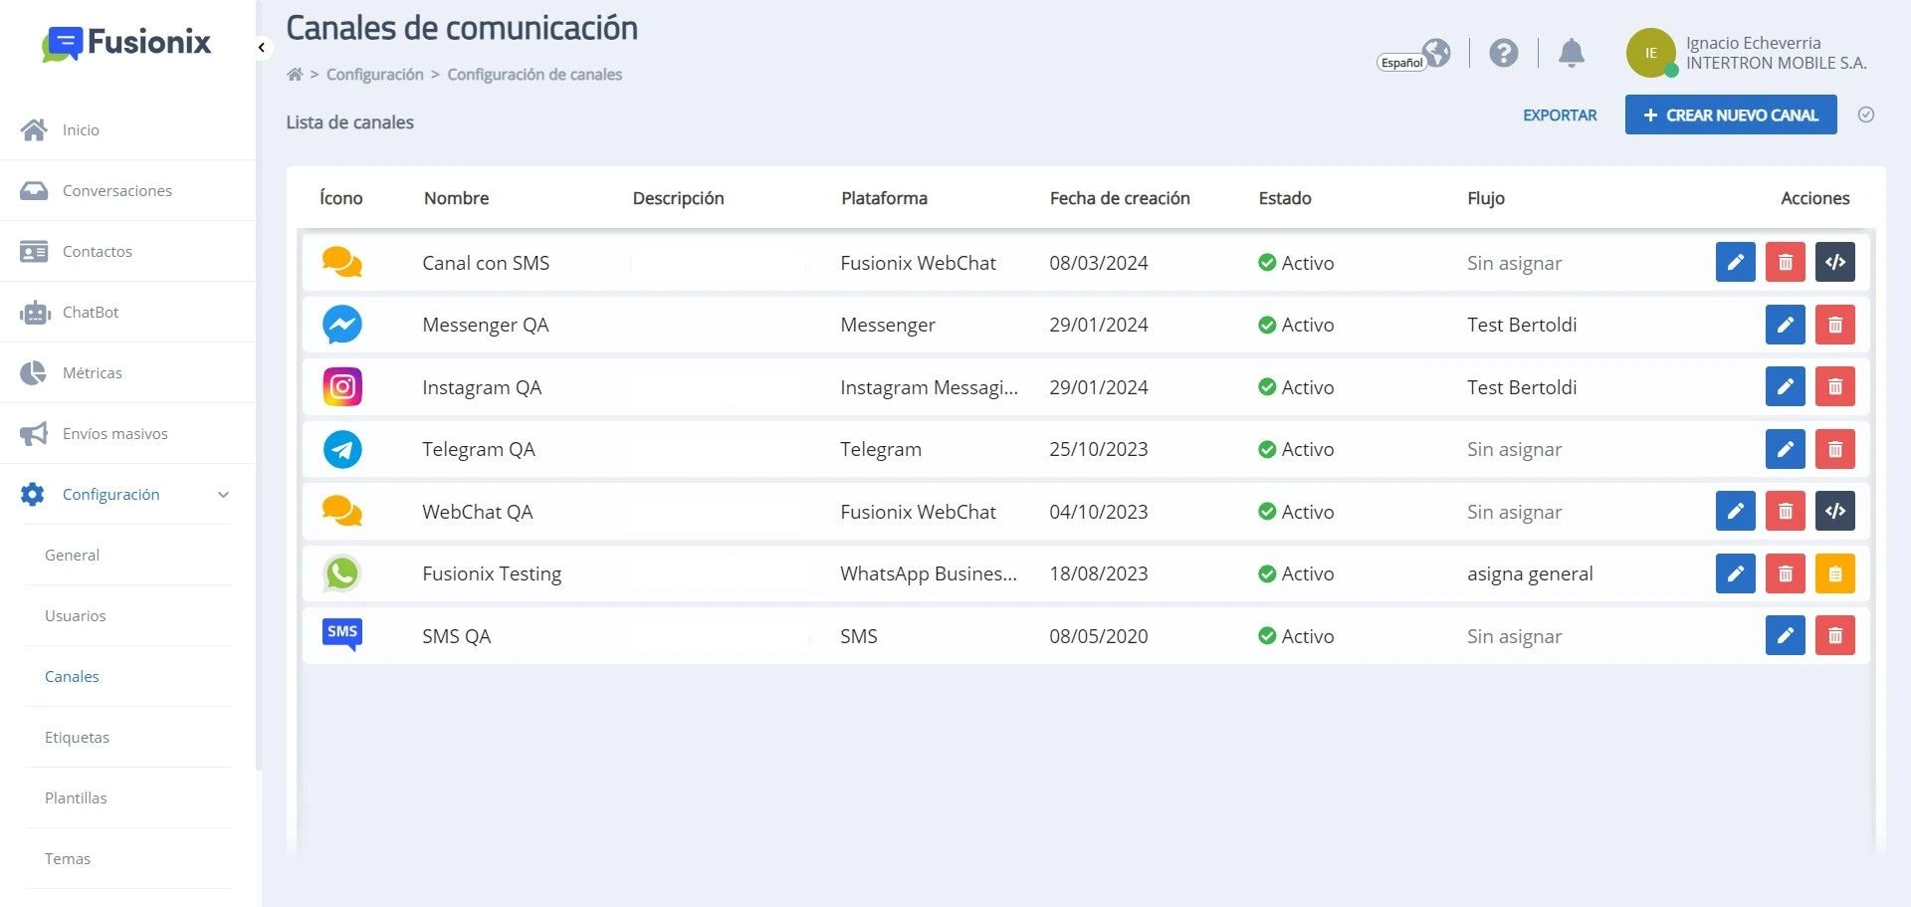
Task: Collapse the sidebar with arrow button
Action: [261, 47]
